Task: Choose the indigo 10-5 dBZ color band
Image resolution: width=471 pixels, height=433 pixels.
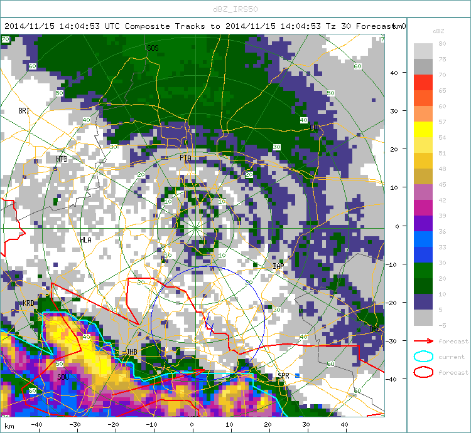Action: point(423,301)
